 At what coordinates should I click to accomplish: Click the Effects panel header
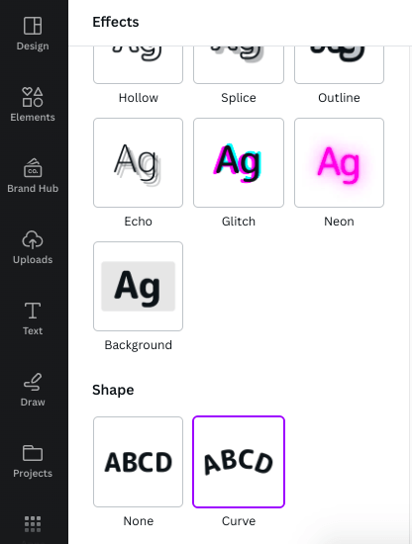coord(116,22)
